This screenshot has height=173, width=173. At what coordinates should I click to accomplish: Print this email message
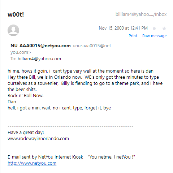(x=133, y=36)
